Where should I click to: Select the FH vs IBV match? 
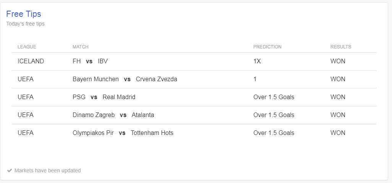(x=90, y=61)
